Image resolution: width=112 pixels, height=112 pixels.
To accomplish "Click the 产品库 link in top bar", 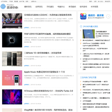I will coord(11,2).
